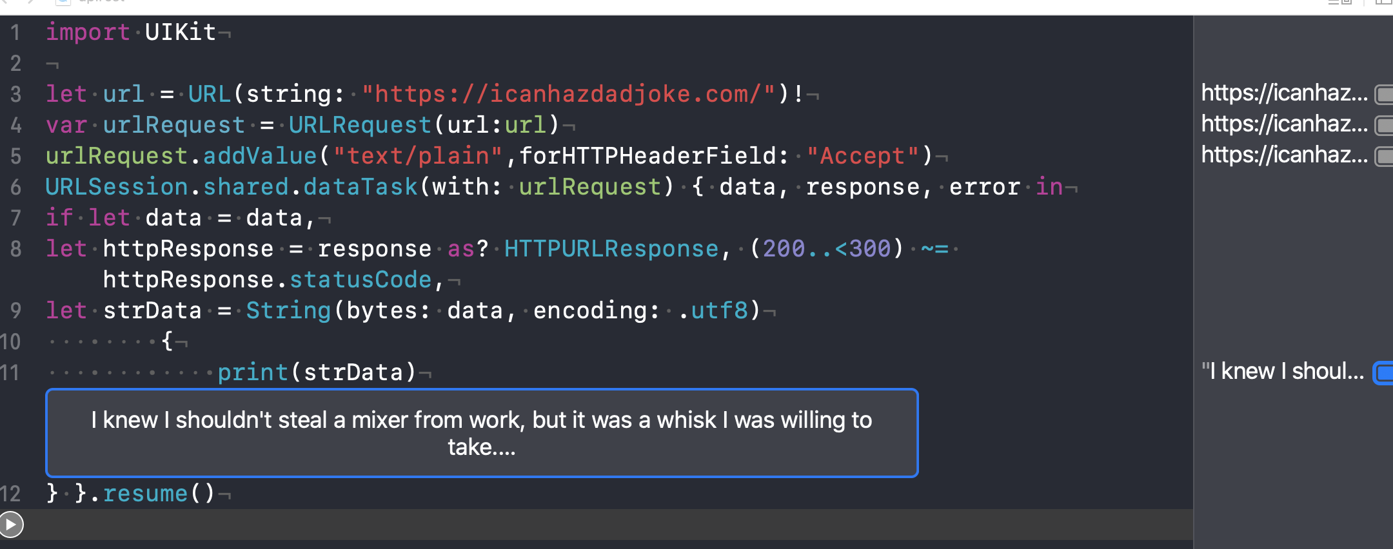Click the inline dad joke result box
The image size is (1393, 549).
point(481,433)
